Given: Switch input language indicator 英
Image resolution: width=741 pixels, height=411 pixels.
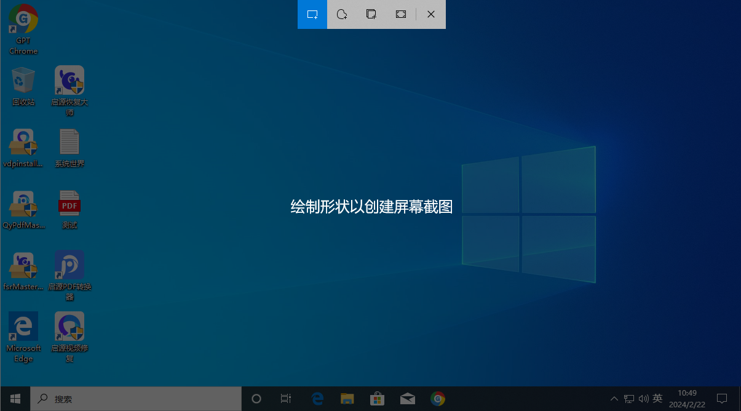Looking at the screenshot, I should [657, 399].
